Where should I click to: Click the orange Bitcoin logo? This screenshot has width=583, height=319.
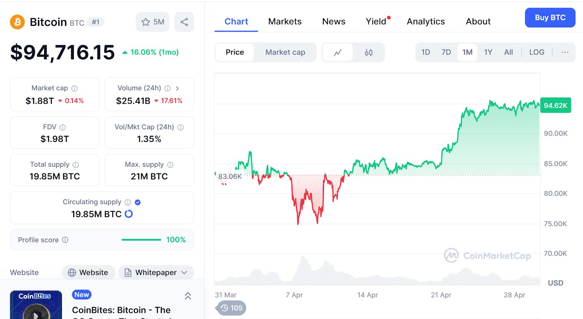(x=17, y=22)
